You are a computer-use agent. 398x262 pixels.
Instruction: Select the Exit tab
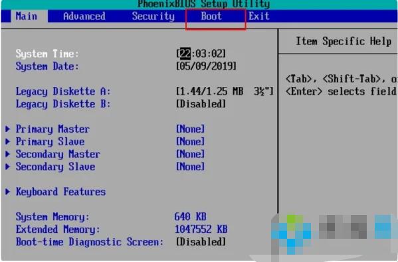click(x=258, y=17)
